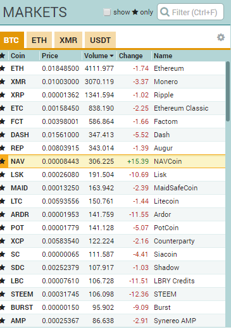Select the Factom market name
The width and height of the screenshot is (231, 332).
coord(166,121)
